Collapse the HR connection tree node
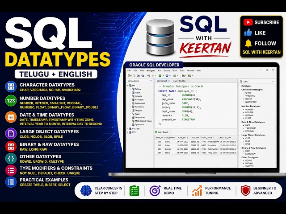The image size is (286, 214). coord(128,85)
